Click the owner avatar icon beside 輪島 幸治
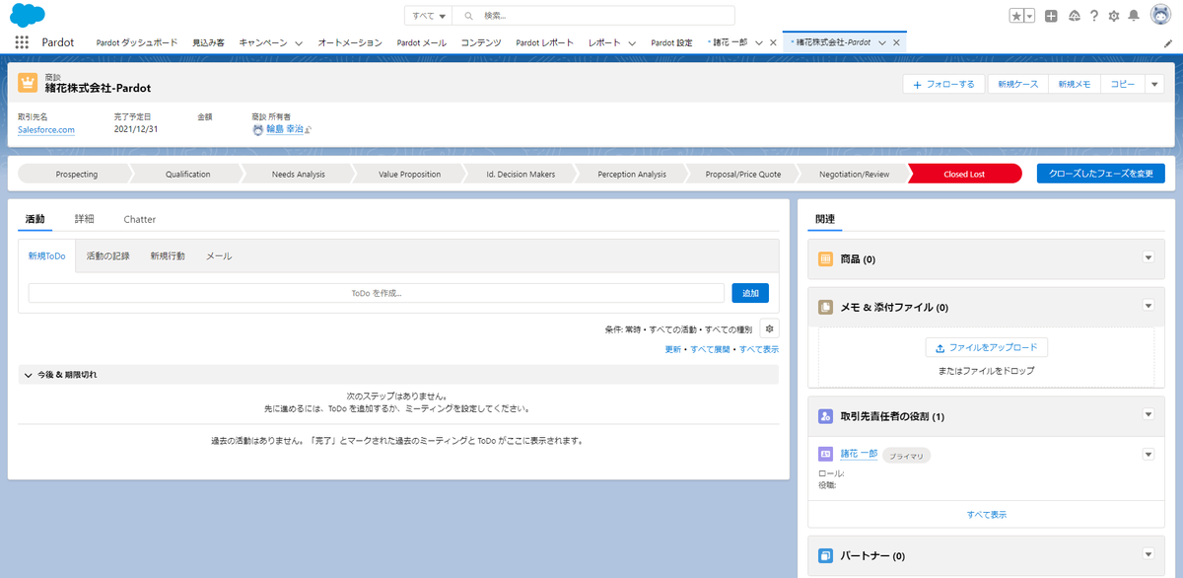 coord(258,129)
